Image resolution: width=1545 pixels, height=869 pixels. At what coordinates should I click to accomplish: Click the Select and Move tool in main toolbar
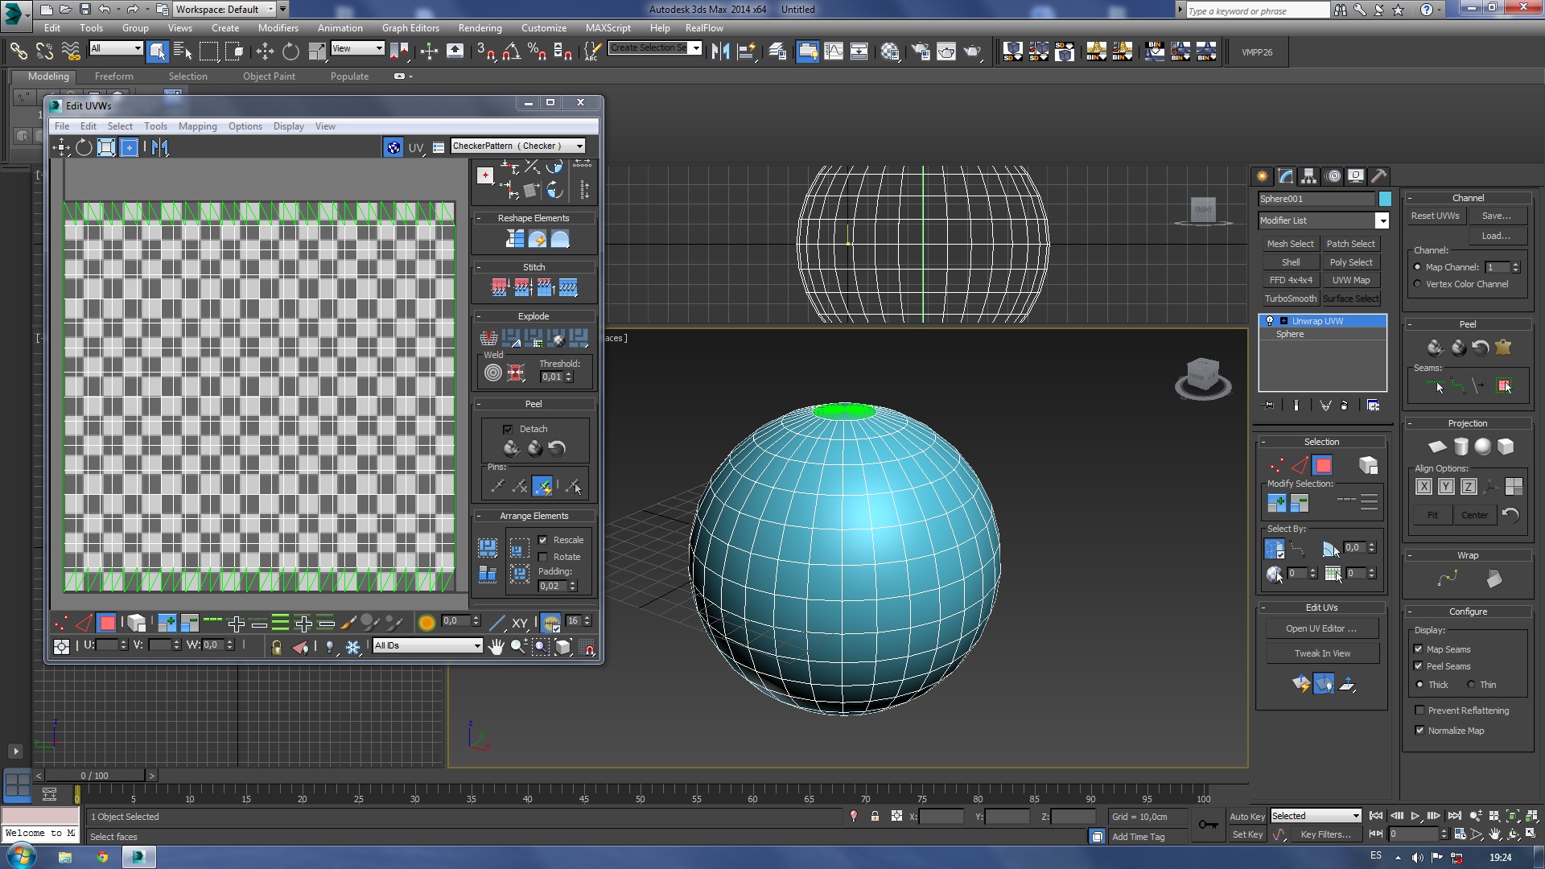(264, 52)
